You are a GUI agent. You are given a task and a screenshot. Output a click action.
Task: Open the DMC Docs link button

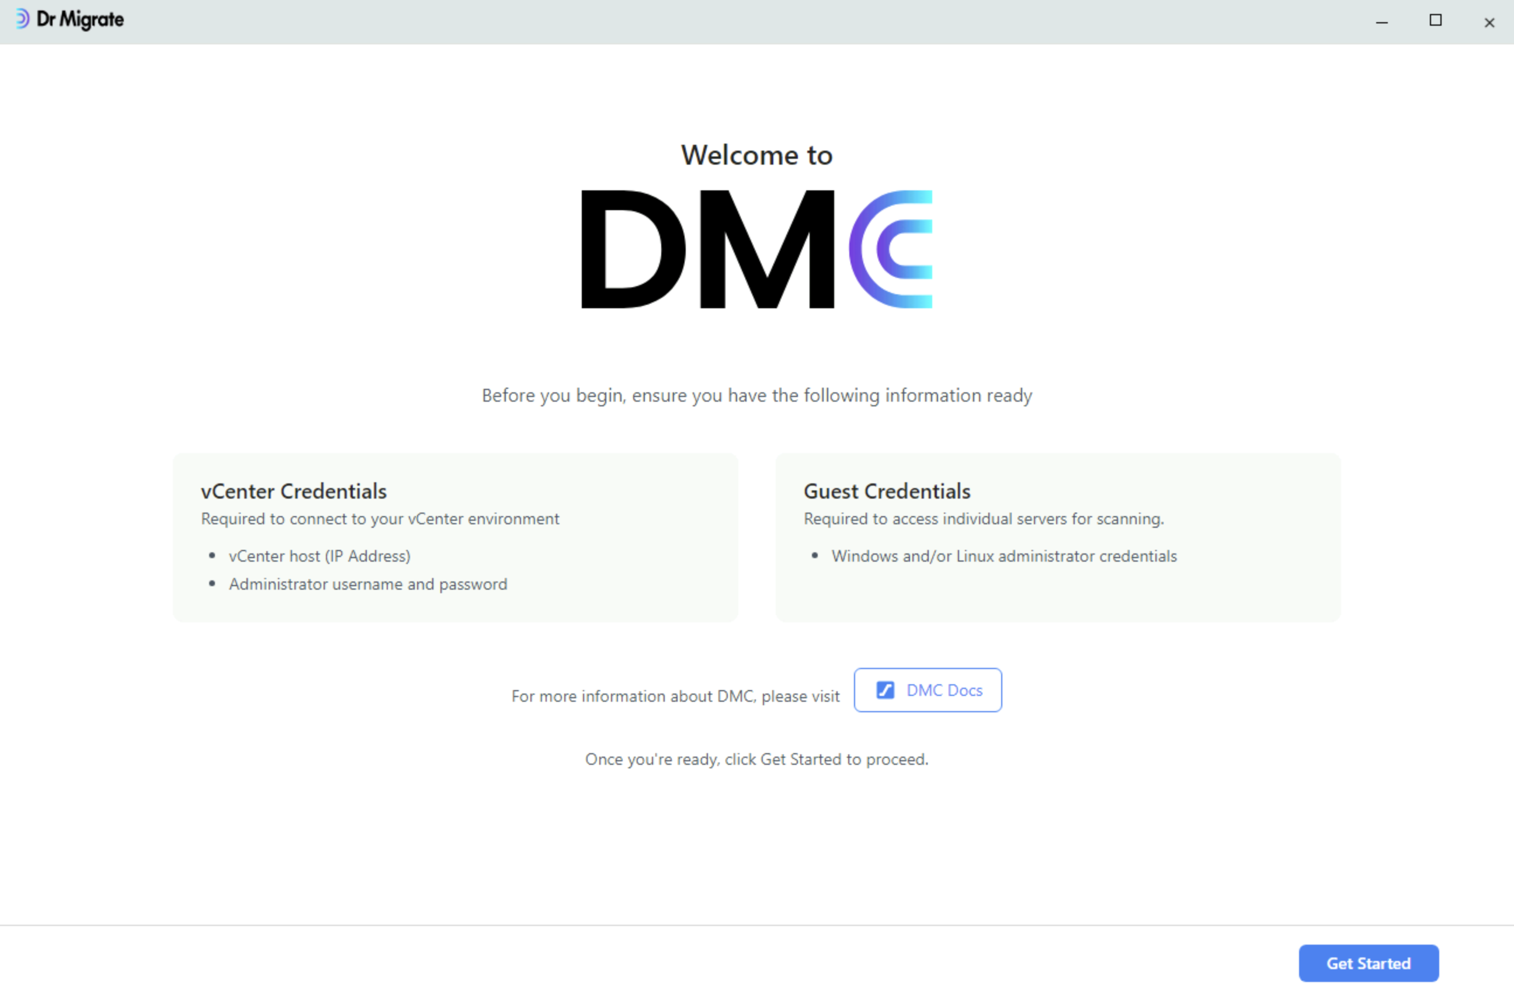(928, 690)
